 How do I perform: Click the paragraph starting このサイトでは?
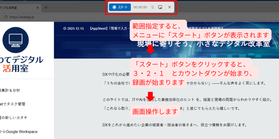pos(187,100)
